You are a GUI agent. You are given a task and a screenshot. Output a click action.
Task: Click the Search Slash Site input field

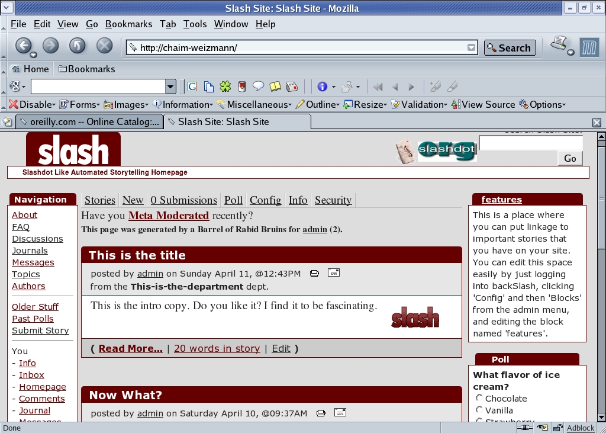(x=530, y=143)
